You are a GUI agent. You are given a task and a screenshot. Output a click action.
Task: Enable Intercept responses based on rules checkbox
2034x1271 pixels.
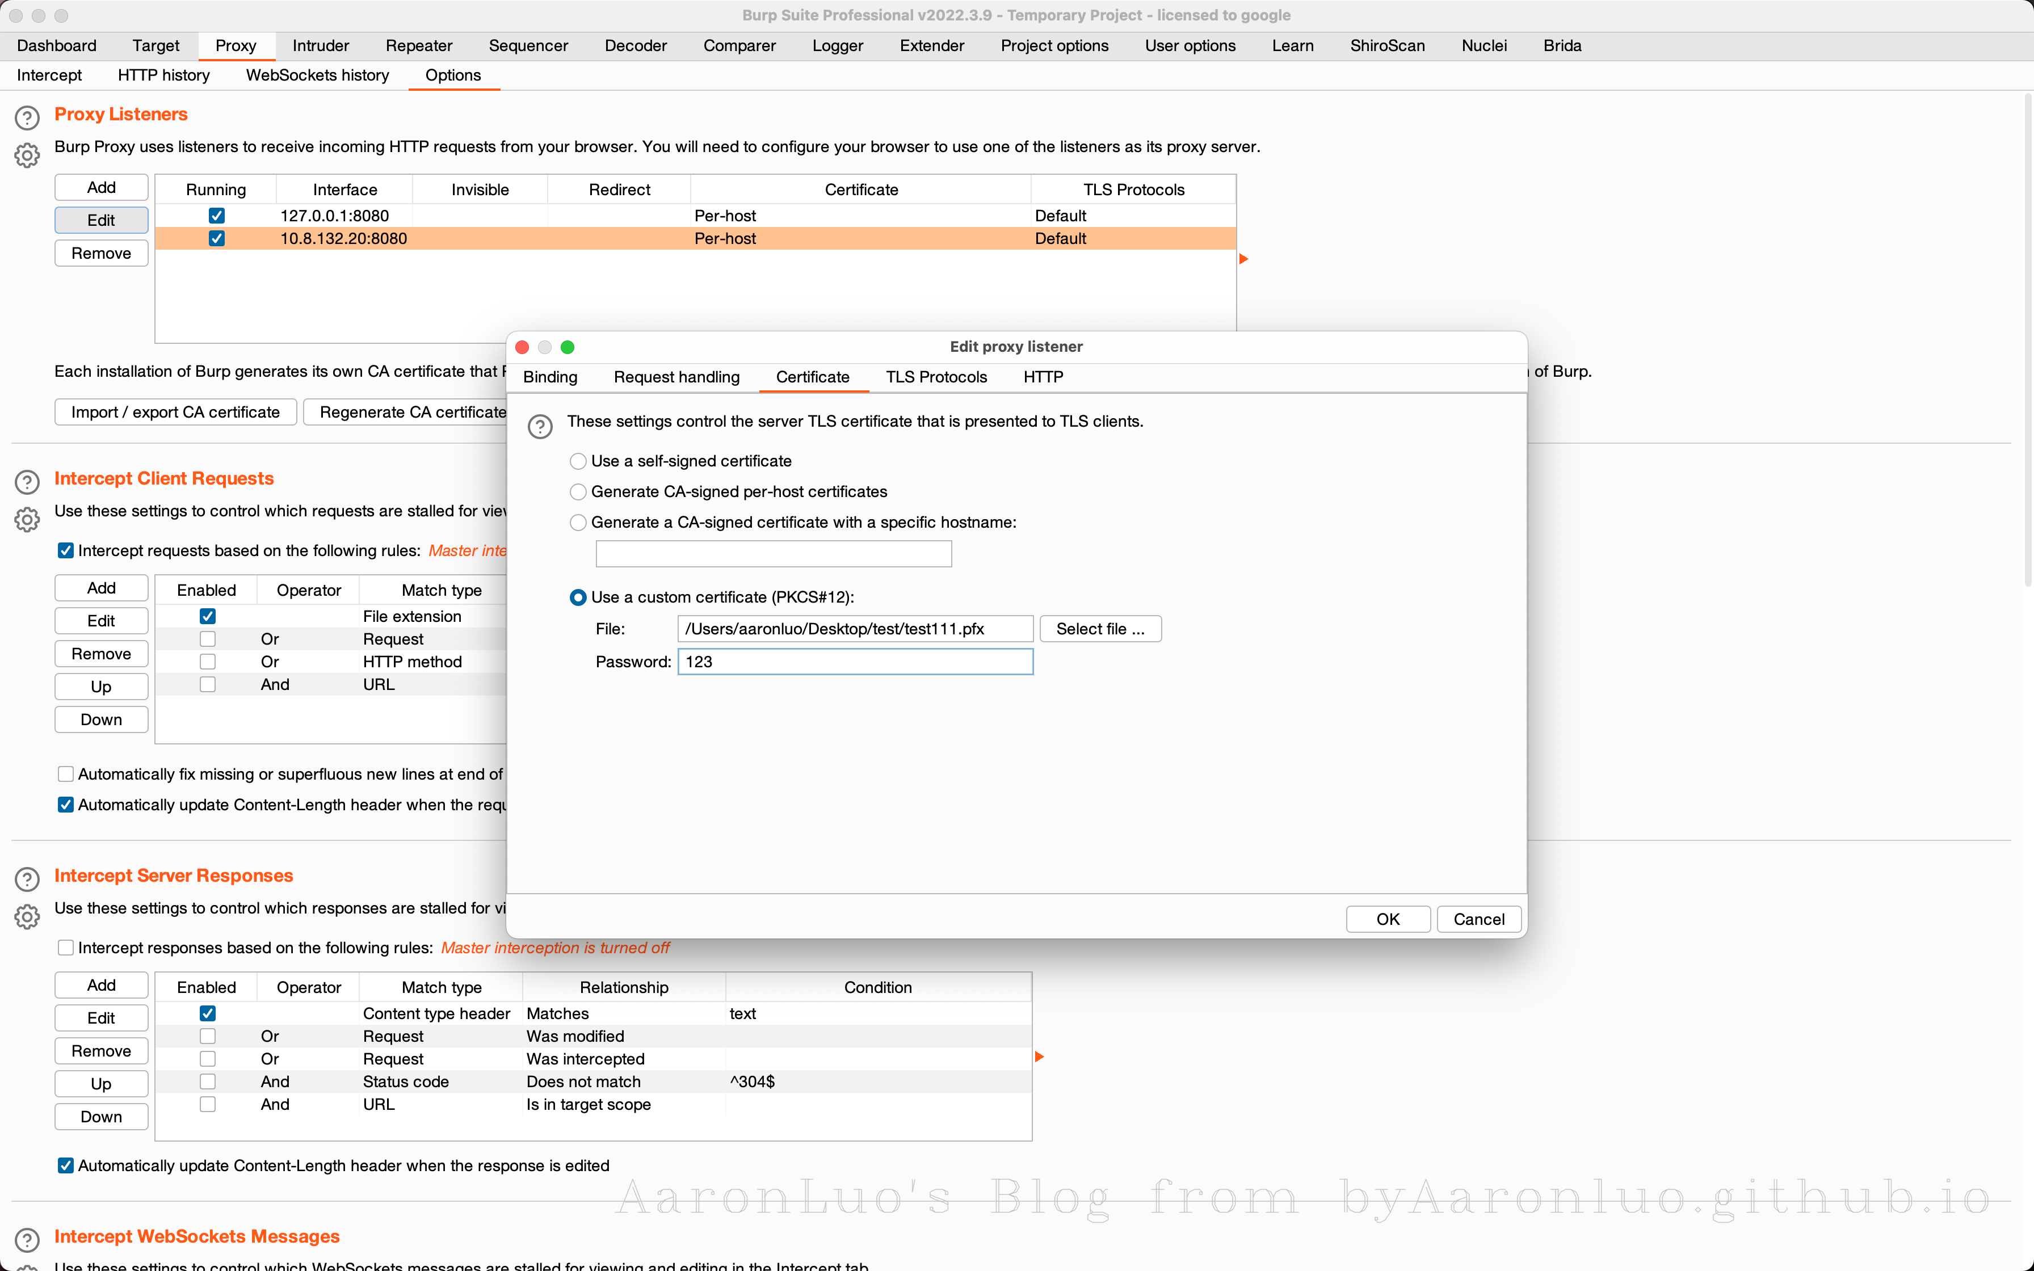(66, 948)
